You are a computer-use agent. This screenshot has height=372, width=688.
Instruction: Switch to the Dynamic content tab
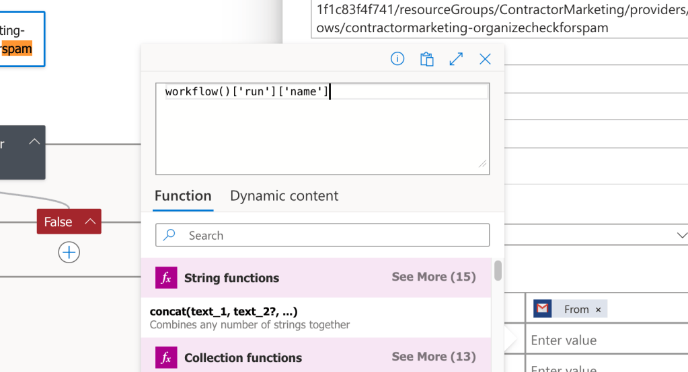(284, 196)
